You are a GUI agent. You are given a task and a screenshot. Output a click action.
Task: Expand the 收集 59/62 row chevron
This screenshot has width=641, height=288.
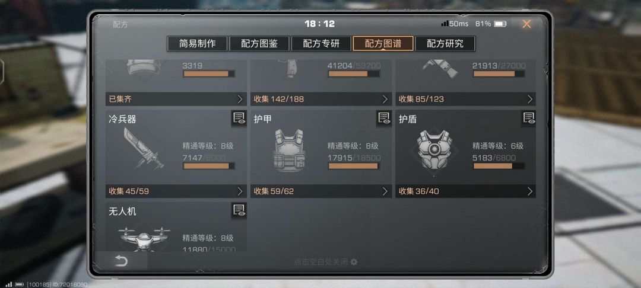385,191
